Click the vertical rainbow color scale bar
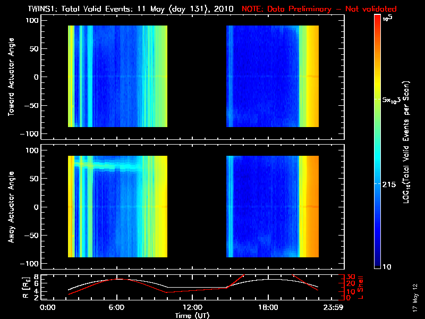Image resolution: width=425 pixels, height=319 pixels. tap(377, 141)
